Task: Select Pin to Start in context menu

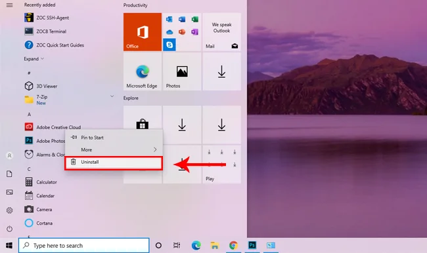Action: (114, 138)
